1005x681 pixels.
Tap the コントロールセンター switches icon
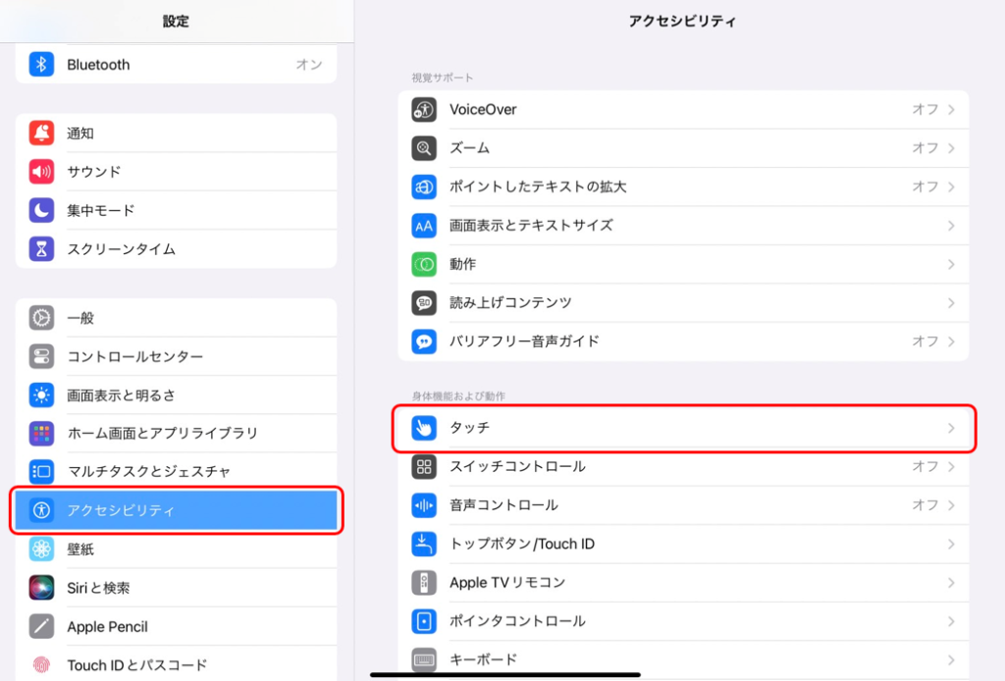coord(41,356)
